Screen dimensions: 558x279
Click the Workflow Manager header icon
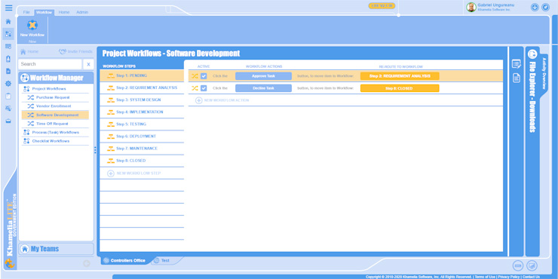[25, 78]
